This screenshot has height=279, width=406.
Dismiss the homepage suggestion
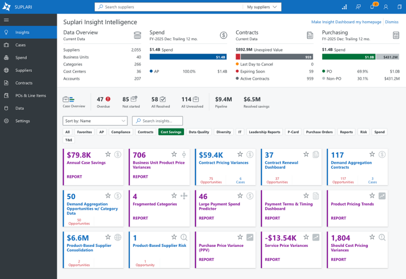point(392,22)
